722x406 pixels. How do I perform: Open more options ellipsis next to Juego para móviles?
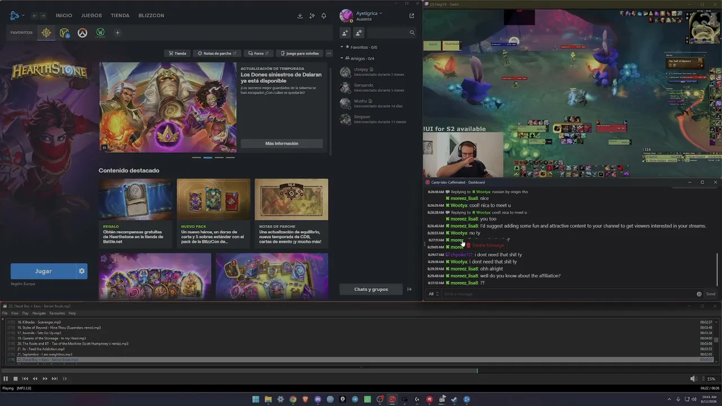point(329,54)
